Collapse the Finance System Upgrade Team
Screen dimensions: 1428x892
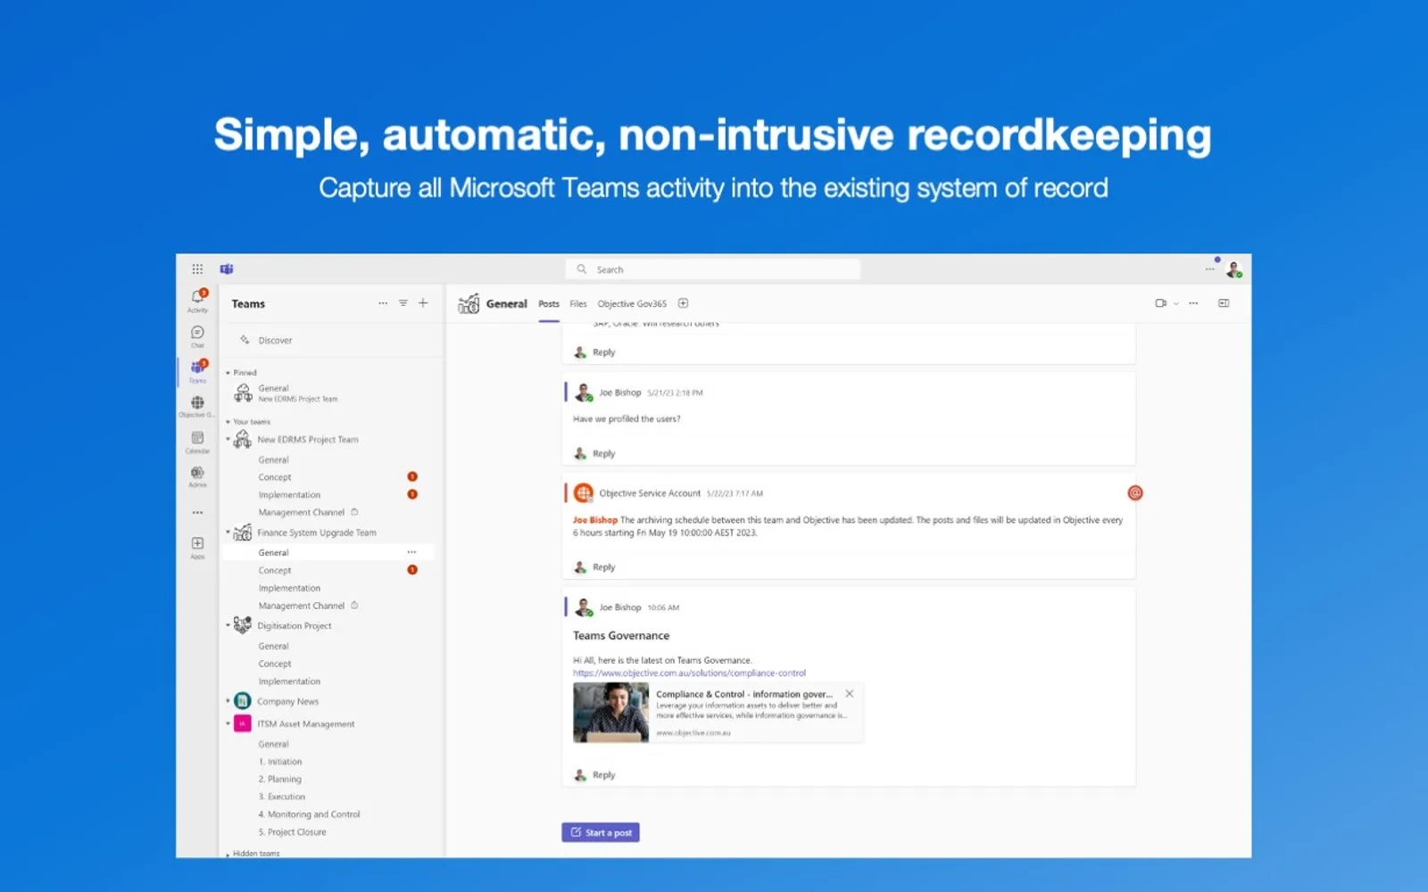(228, 533)
